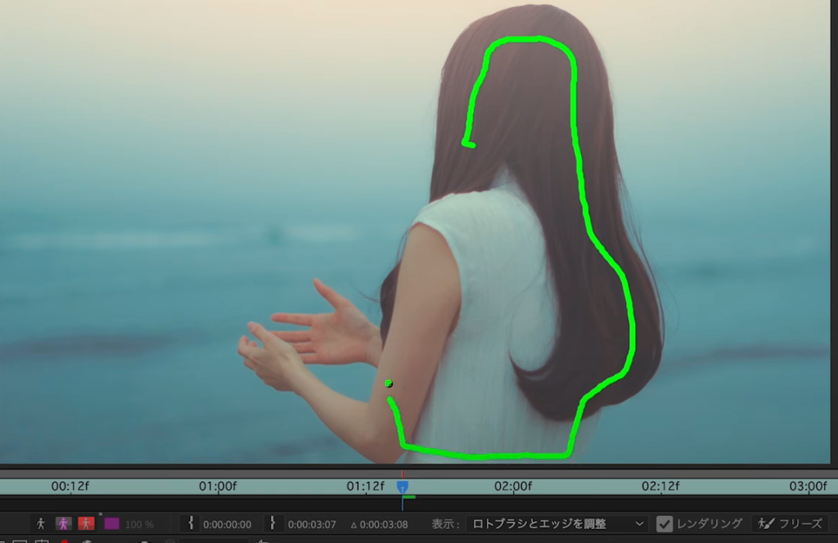Click the set in point bracket icon

pos(191,523)
